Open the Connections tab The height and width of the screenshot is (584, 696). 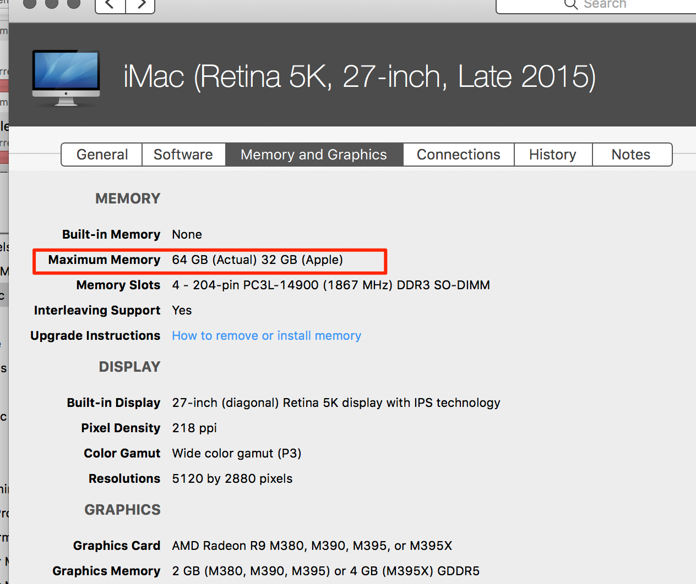[459, 155]
